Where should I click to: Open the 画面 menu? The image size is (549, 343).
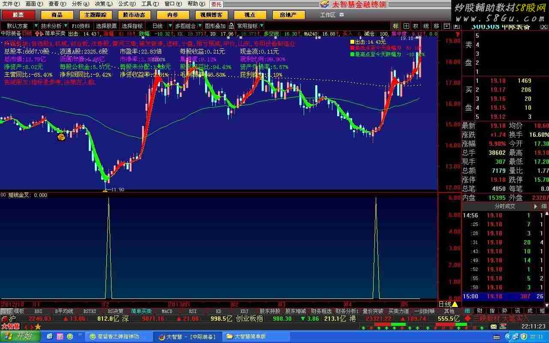click(x=34, y=4)
